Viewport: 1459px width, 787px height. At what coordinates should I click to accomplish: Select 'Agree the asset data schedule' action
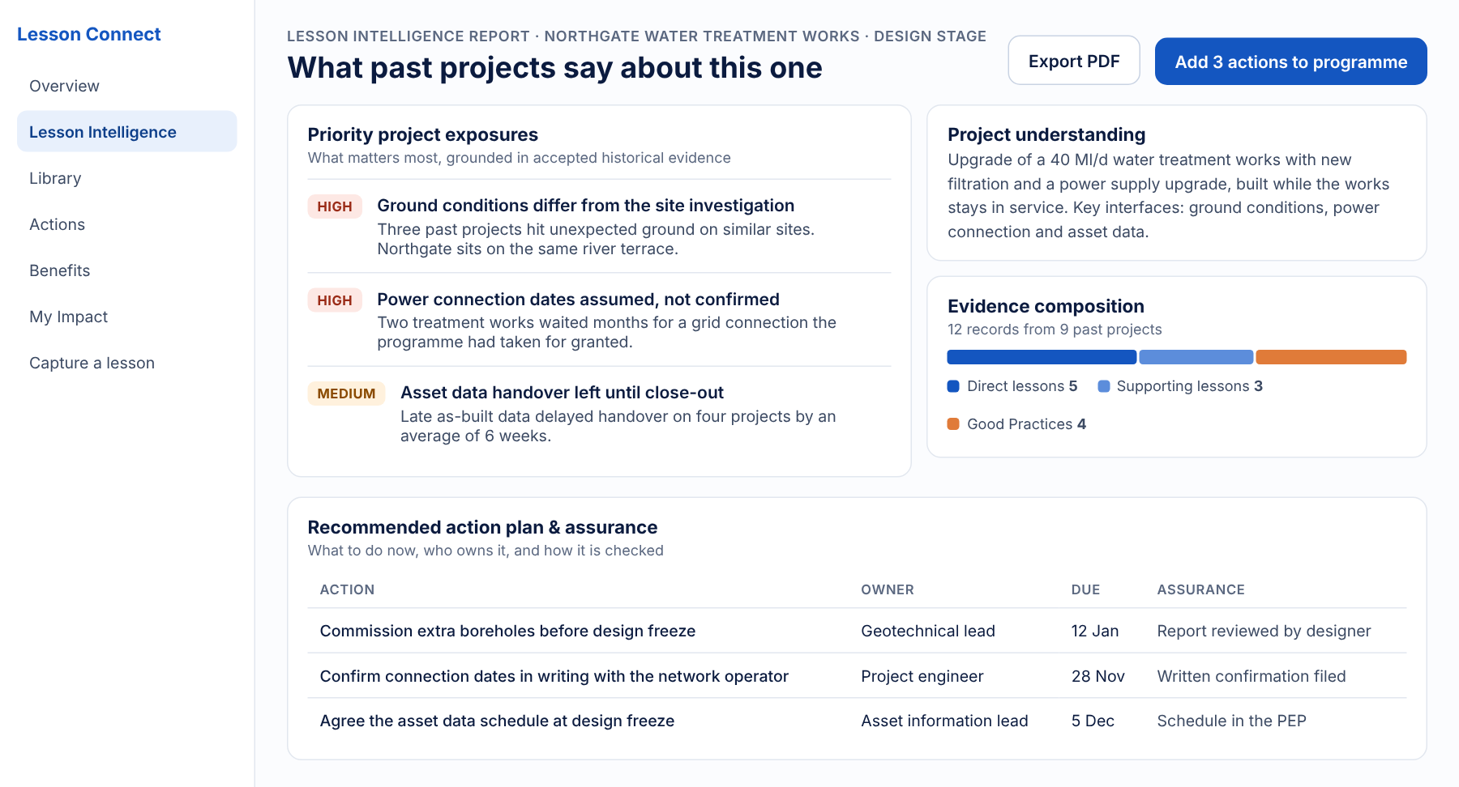pyautogui.click(x=497, y=721)
